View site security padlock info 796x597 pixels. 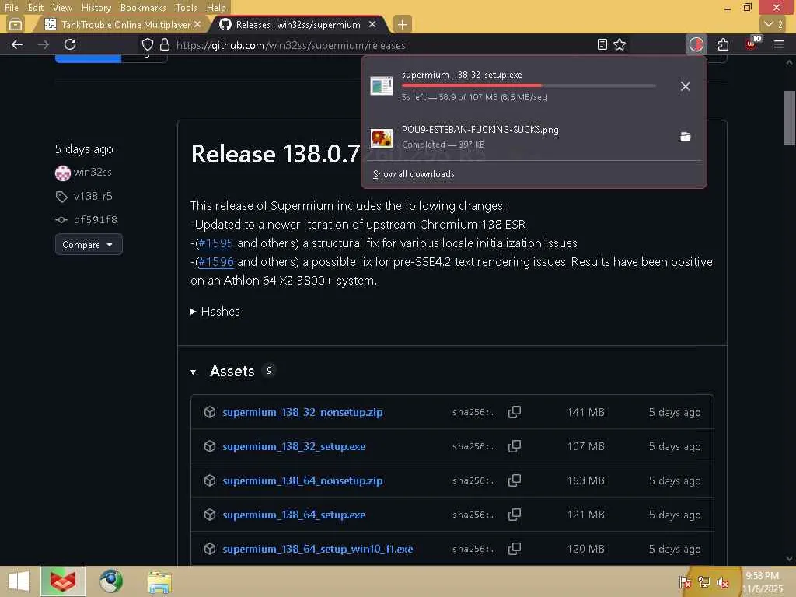pos(165,44)
